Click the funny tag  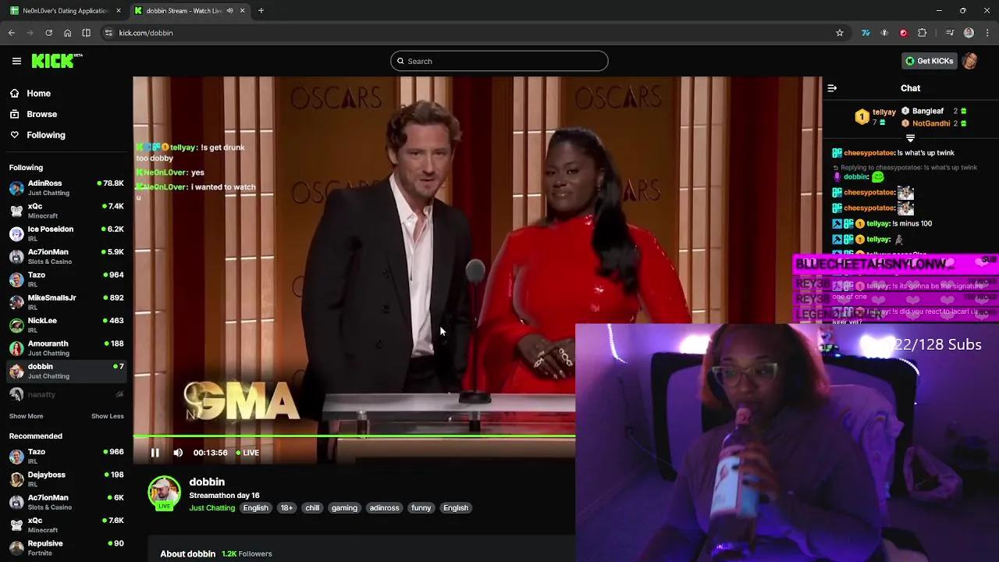coord(421,508)
